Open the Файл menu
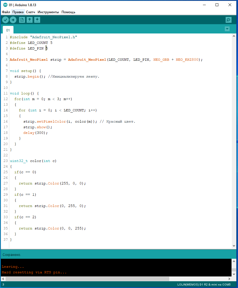 [x=6, y=12]
